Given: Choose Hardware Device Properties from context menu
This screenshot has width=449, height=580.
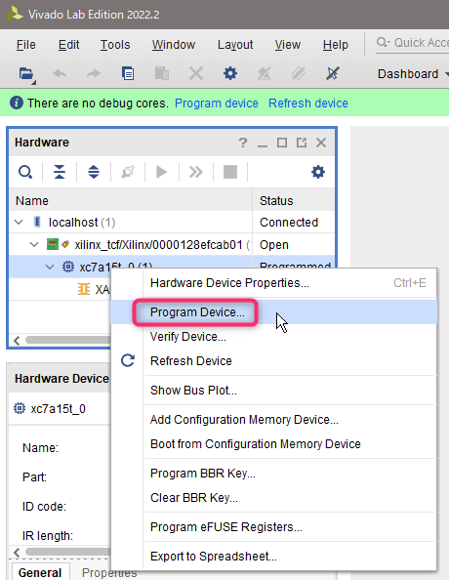Looking at the screenshot, I should [x=273, y=283].
